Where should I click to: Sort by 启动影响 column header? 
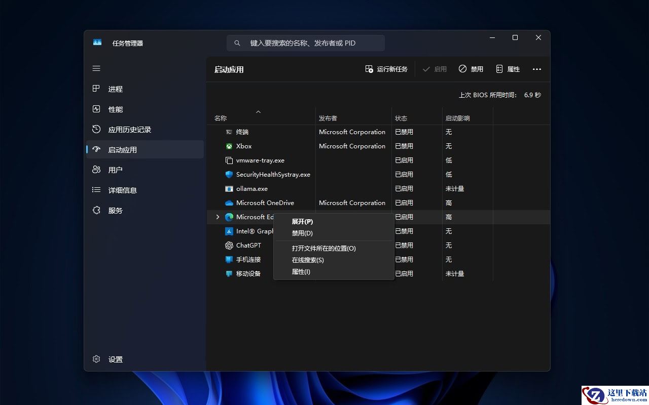click(457, 118)
